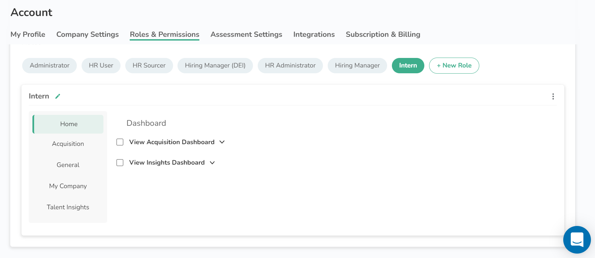Open the Acquisition permissions section

[68, 144]
